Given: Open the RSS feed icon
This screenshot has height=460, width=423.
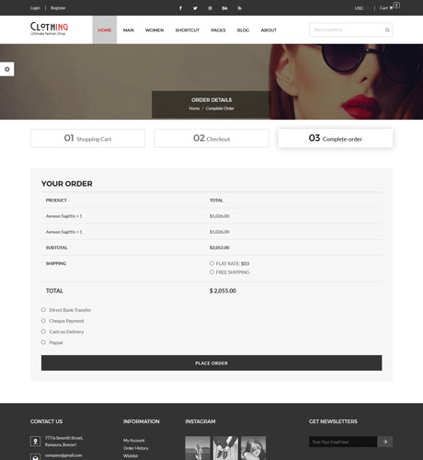Looking at the screenshot, I should point(240,8).
